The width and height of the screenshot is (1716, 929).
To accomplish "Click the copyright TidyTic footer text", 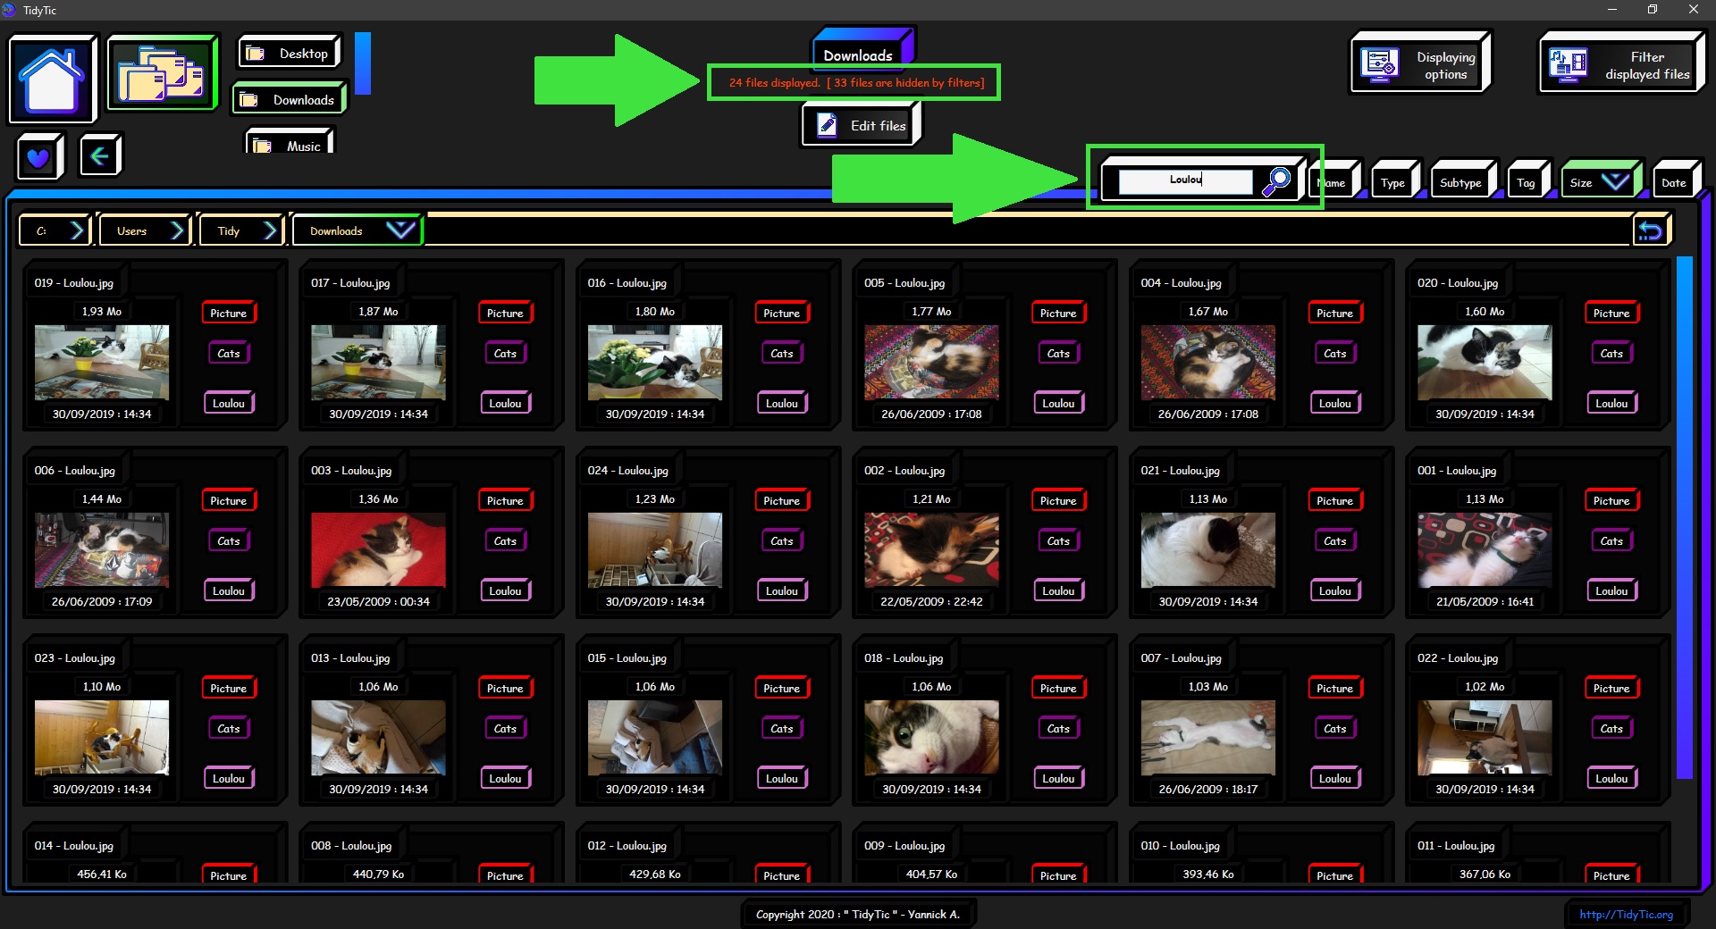I will click(x=858, y=914).
